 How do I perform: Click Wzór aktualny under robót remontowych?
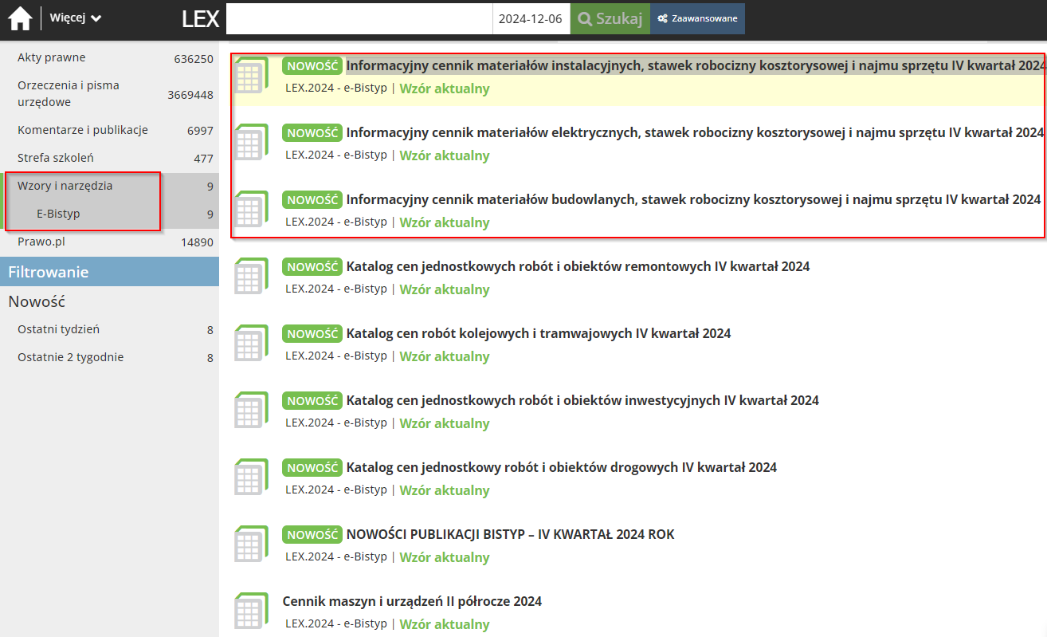pyautogui.click(x=445, y=289)
